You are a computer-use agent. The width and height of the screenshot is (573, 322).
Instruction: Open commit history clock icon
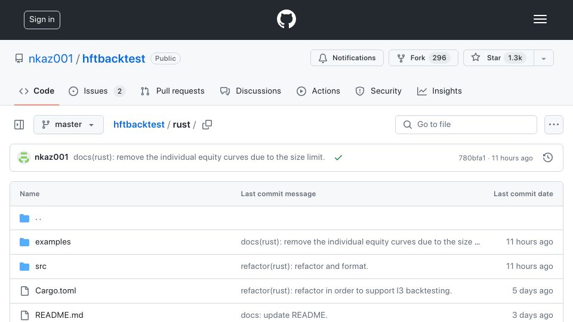[x=548, y=157]
